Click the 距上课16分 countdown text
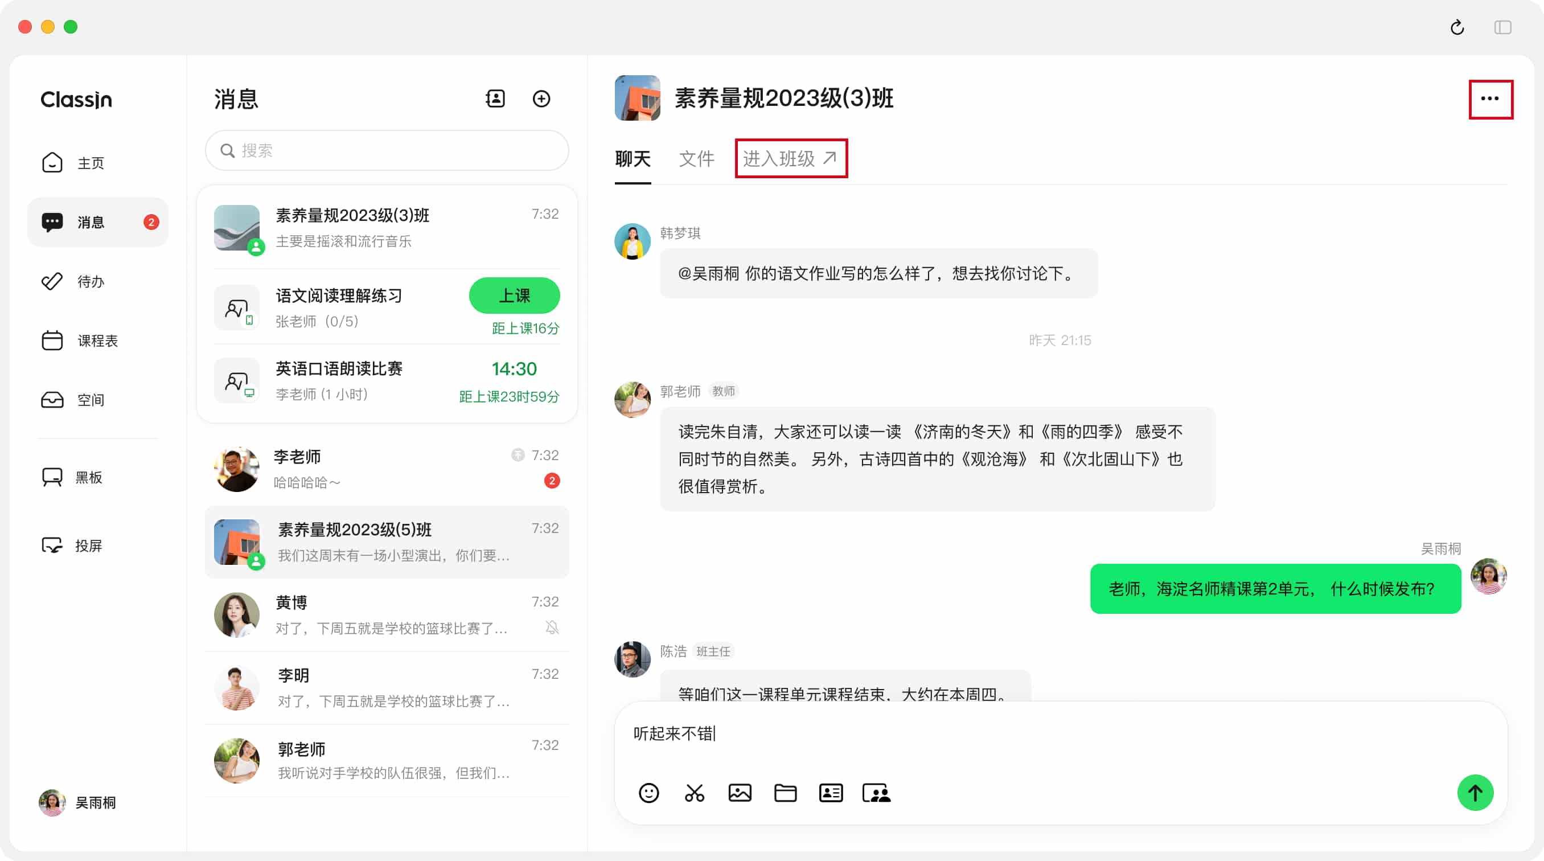Viewport: 1544px width, 861px height. coord(525,329)
